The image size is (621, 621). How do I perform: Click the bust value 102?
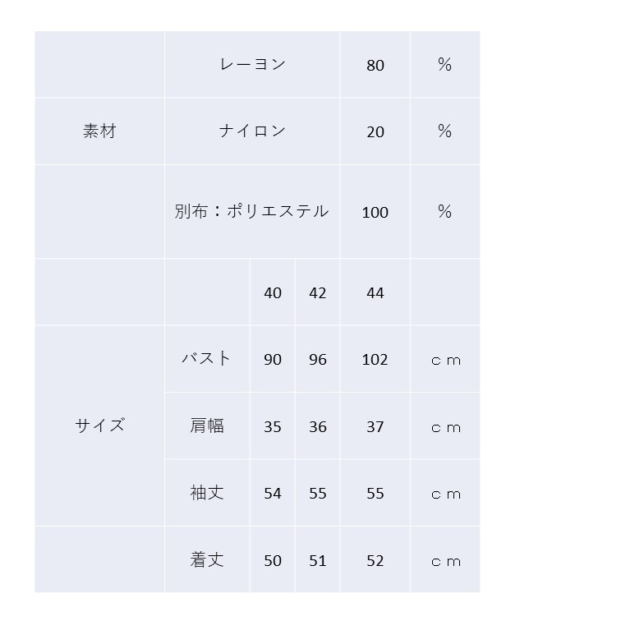[375, 360]
